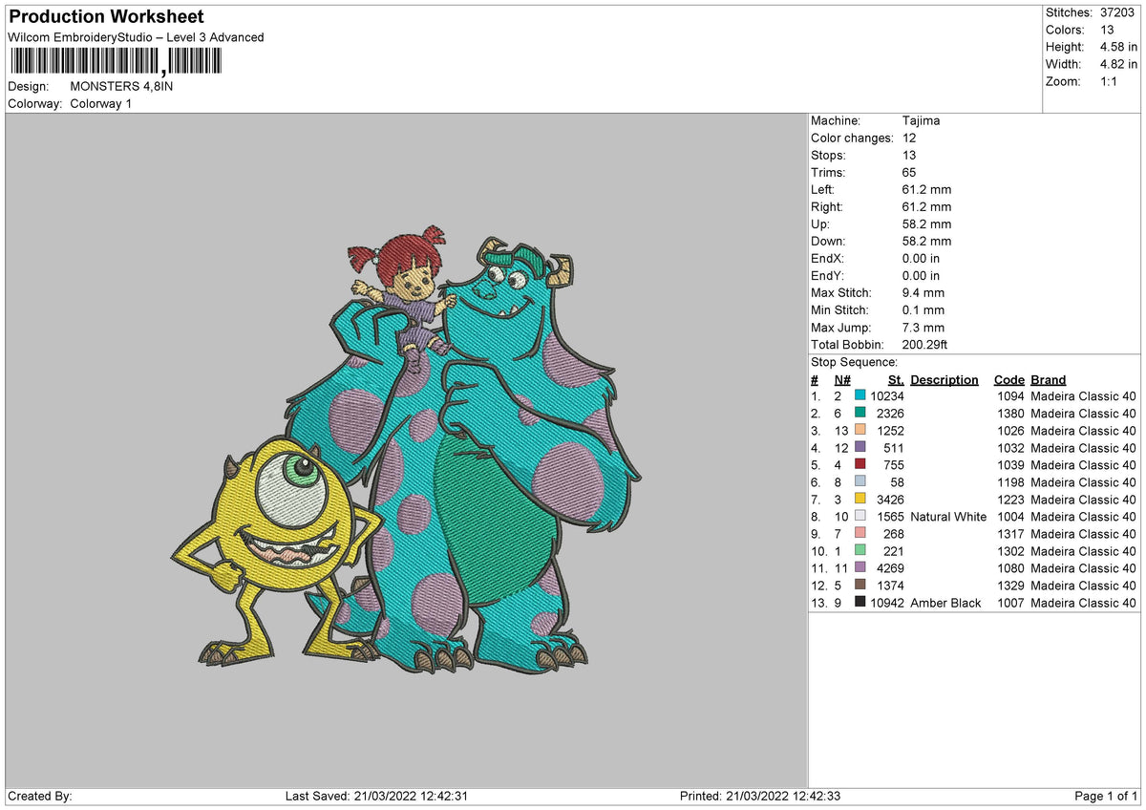Click the height value "4.58 in"
The image size is (1146, 810).
tap(1117, 47)
